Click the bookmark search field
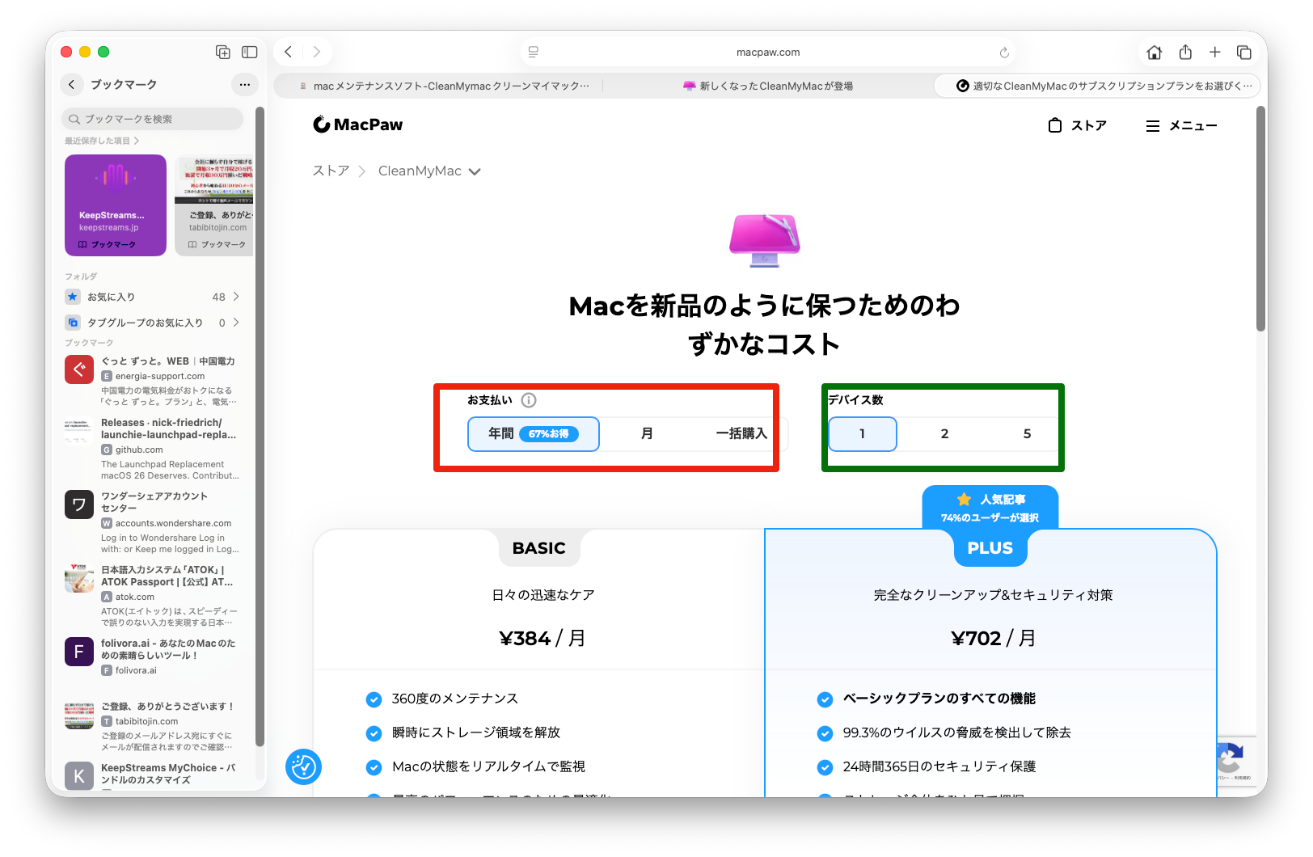 point(153,119)
